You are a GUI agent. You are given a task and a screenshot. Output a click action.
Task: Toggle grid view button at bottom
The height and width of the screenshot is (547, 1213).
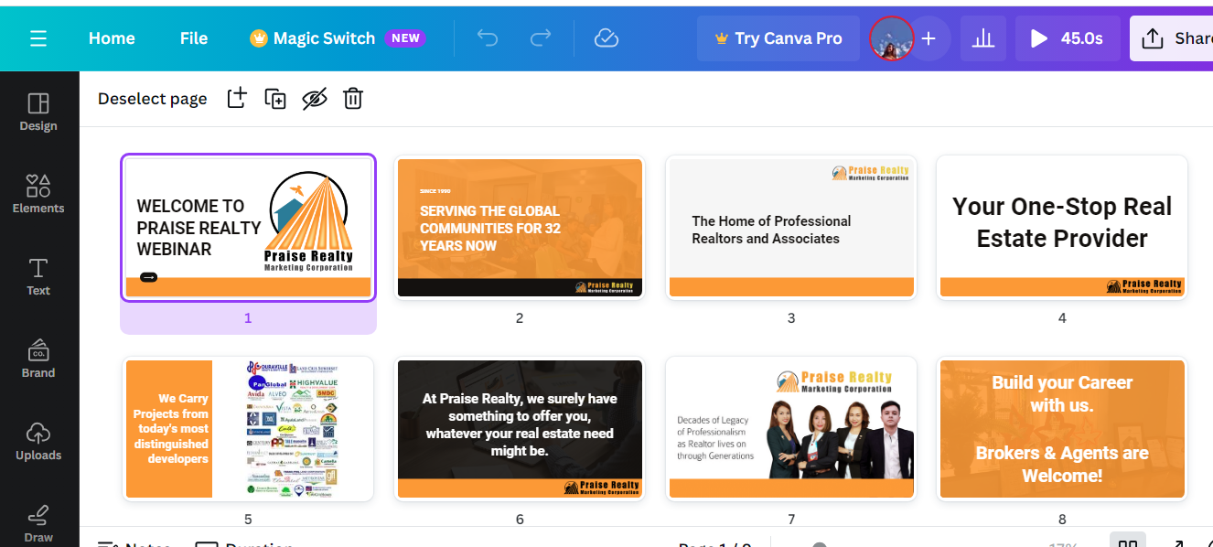pos(1128,542)
